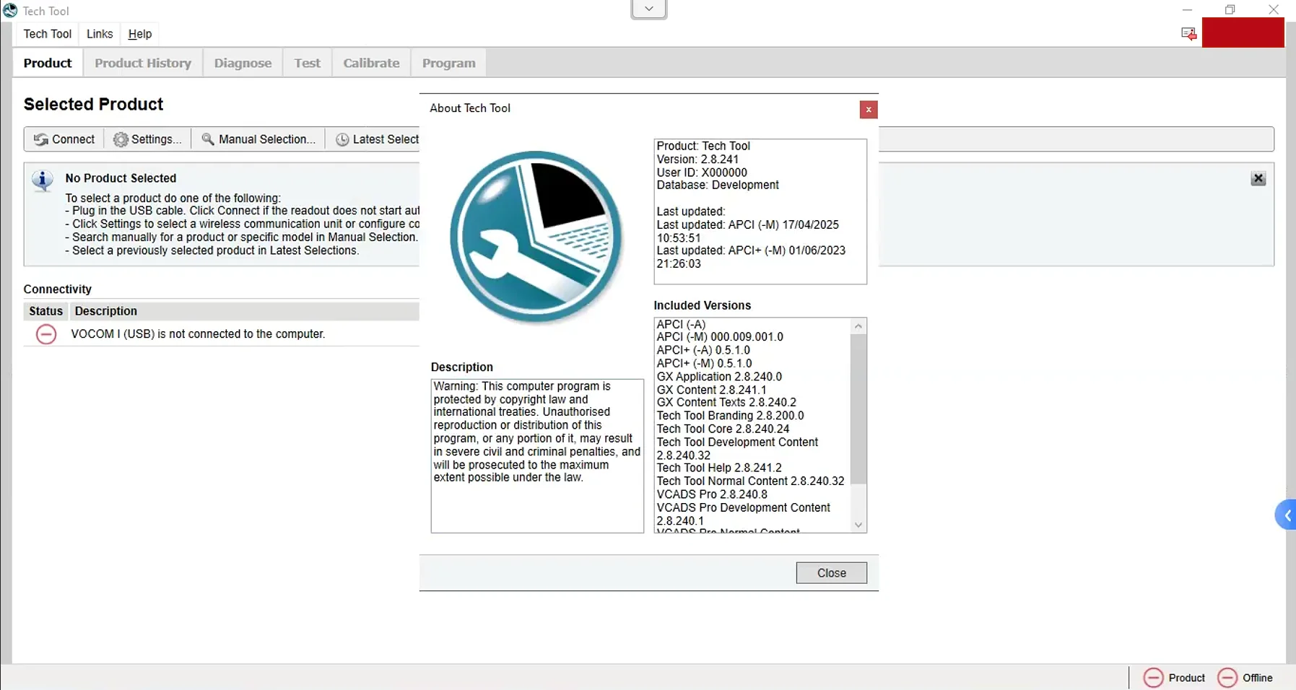
Task: Select 'Tech Tool Branding 2.8.200.0' entry
Action: click(730, 416)
